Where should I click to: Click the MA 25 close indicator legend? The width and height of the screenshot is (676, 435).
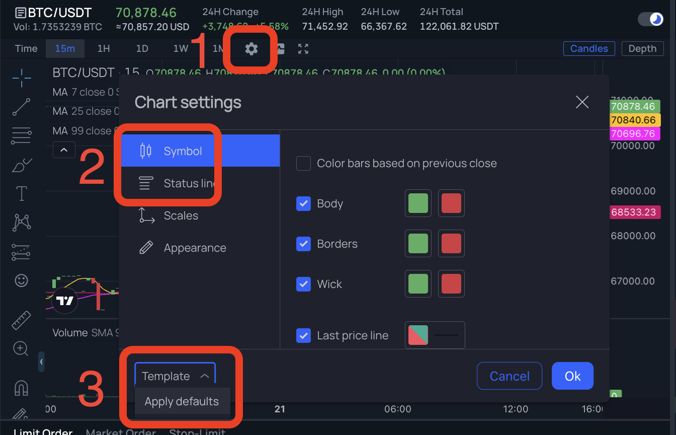pos(86,111)
